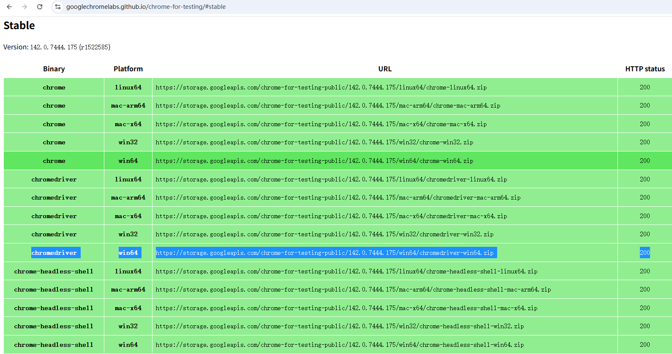
Task: Click win64 platform cell for chrome-headless-shell
Action: [128, 345]
